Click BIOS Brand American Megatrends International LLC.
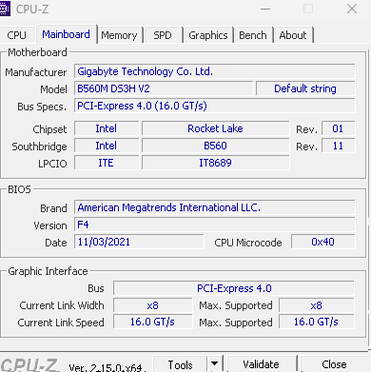This screenshot has width=371, height=372. tap(215, 207)
